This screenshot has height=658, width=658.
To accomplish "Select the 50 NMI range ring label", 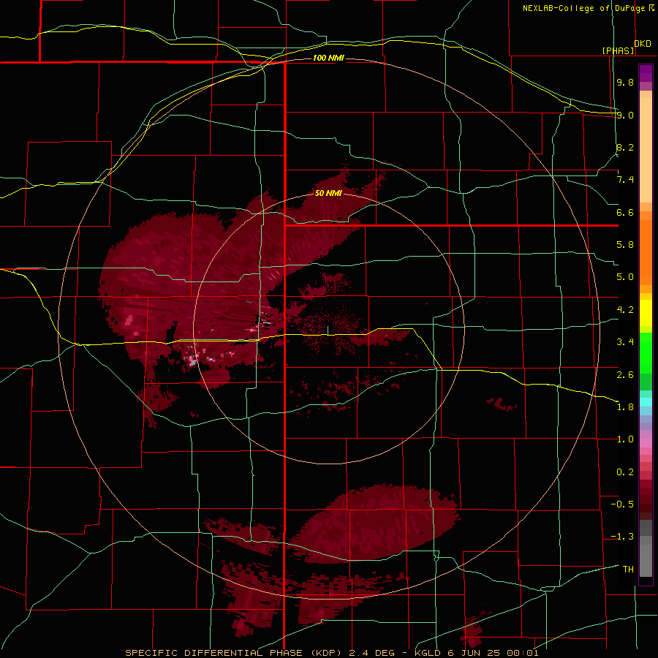I will pos(328,194).
